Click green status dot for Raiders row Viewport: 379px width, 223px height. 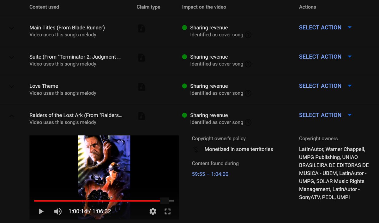(185, 115)
